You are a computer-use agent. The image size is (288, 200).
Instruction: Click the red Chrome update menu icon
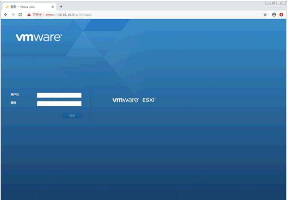tap(282, 15)
